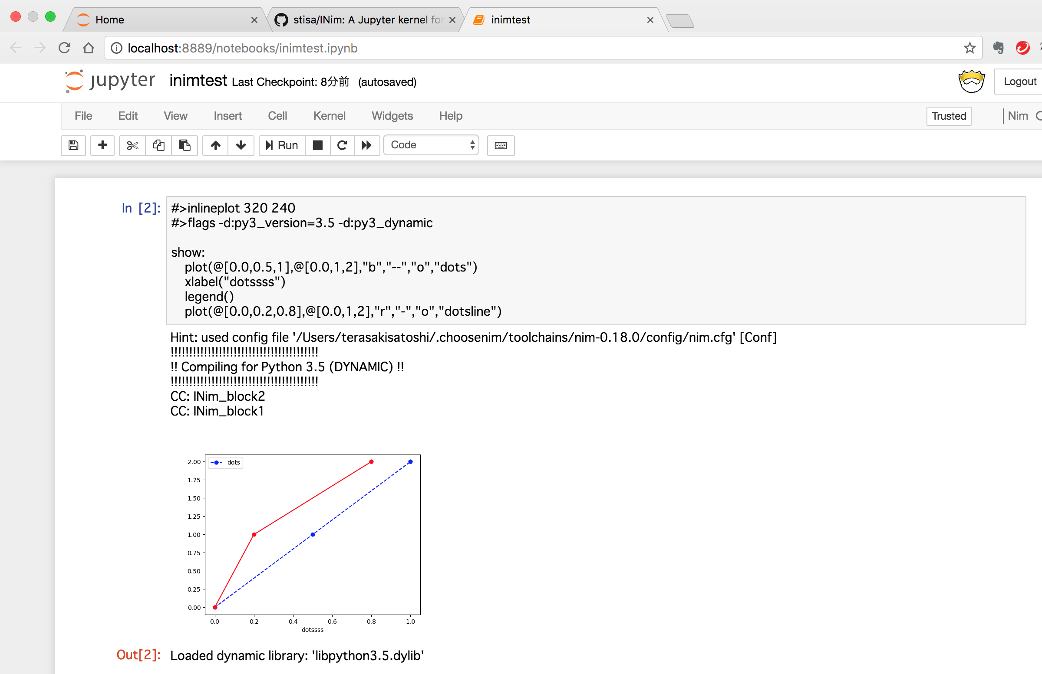Bookmark page with star icon
This screenshot has height=674, width=1042.
(969, 48)
